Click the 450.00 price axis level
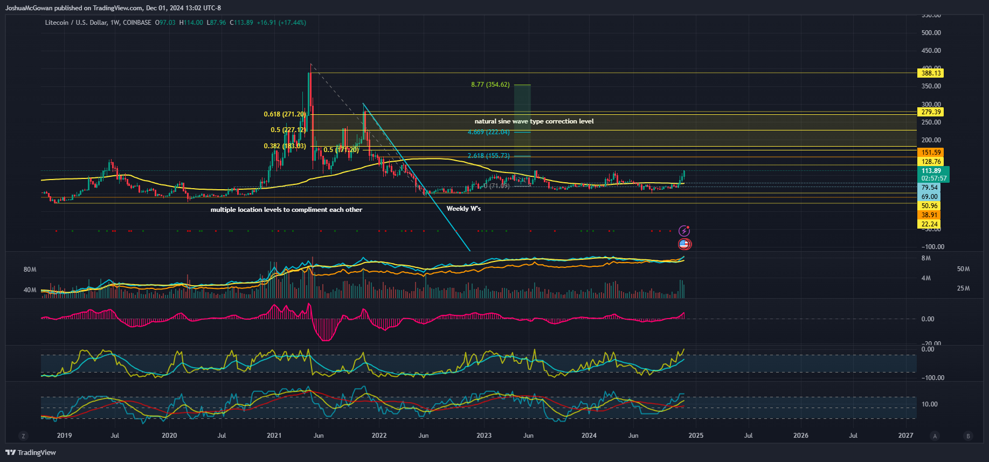989x462 pixels. (931, 51)
